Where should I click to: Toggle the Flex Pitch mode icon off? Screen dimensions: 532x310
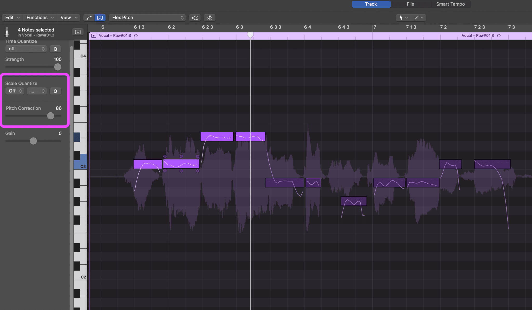point(100,17)
